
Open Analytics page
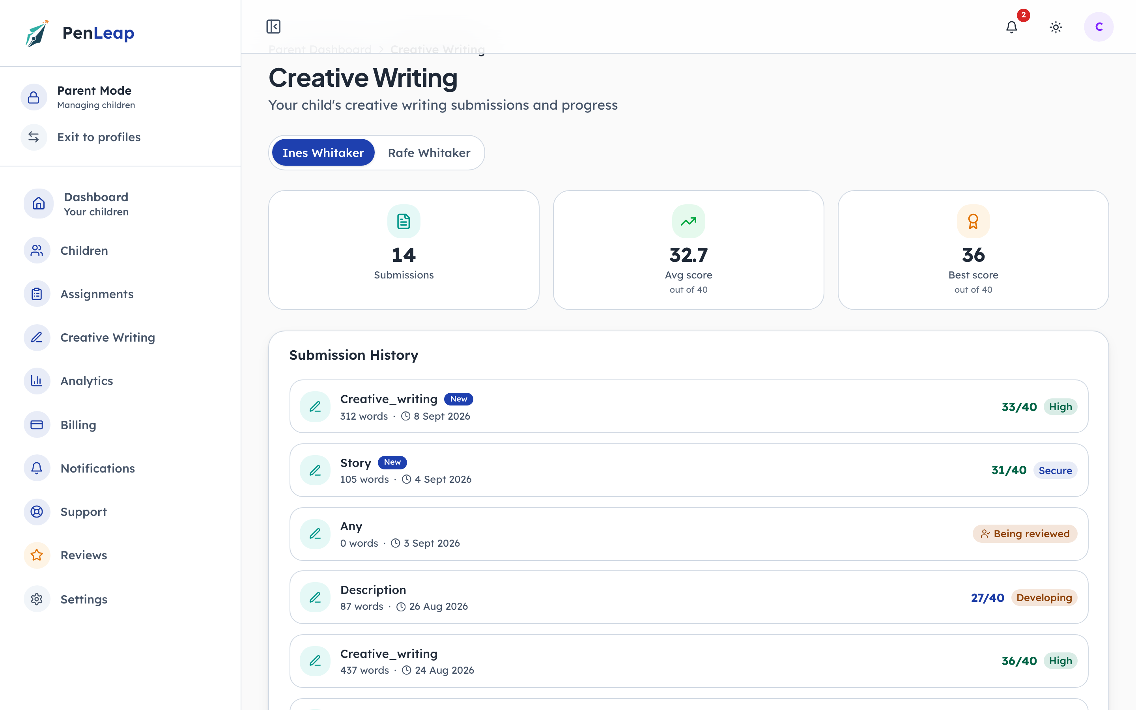[x=121, y=381]
